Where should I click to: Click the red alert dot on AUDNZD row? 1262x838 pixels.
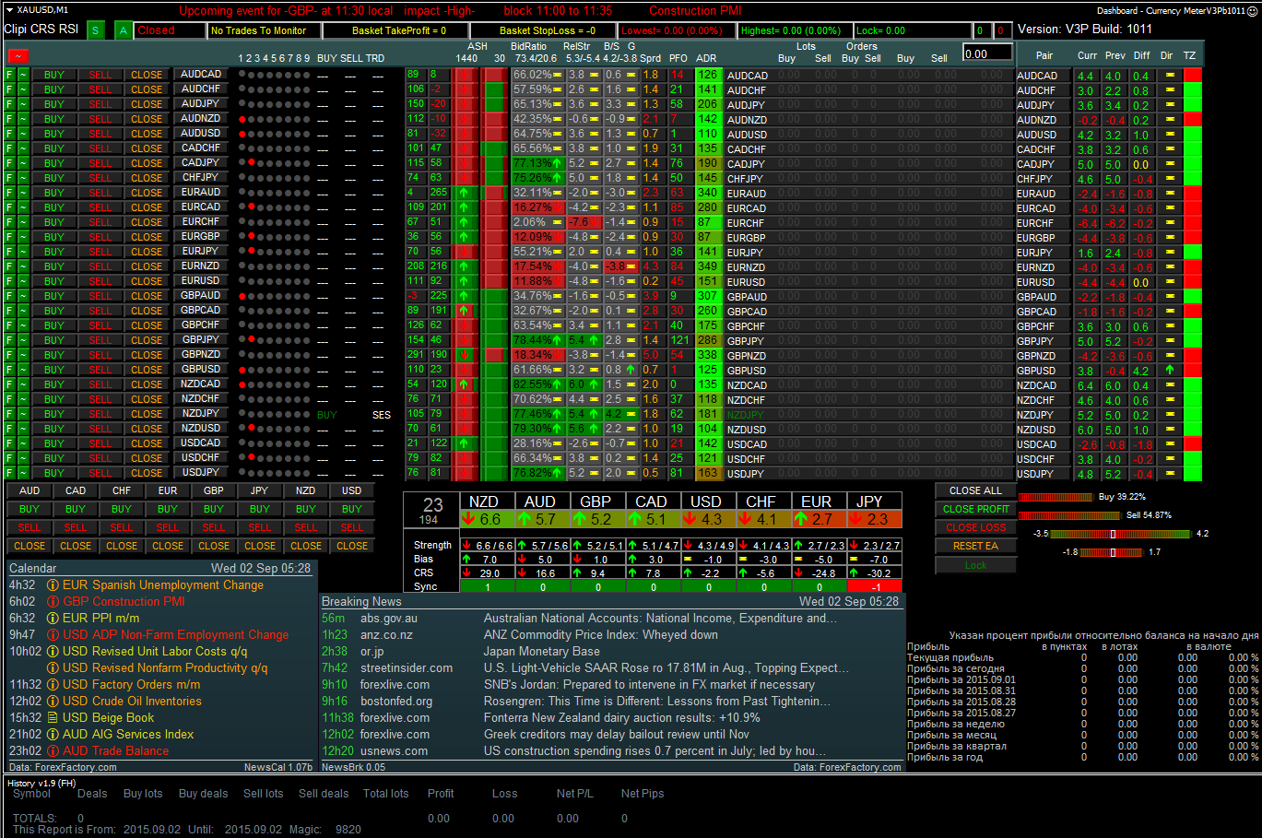pos(242,119)
